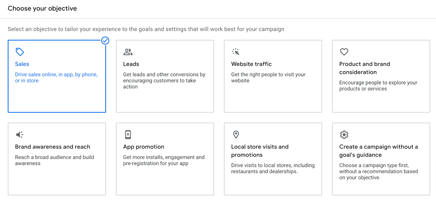The height and width of the screenshot is (204, 436).
Task: Click the Product and brand consideration heart icon
Action: coord(344,52)
